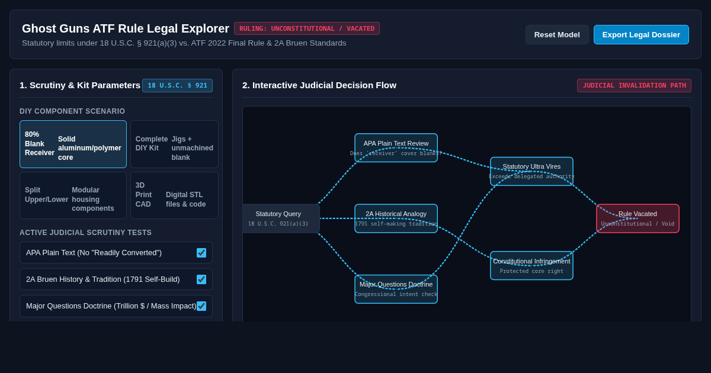Click the Judicial Invalidation Path badge
This screenshot has width=711, height=373.
click(634, 85)
